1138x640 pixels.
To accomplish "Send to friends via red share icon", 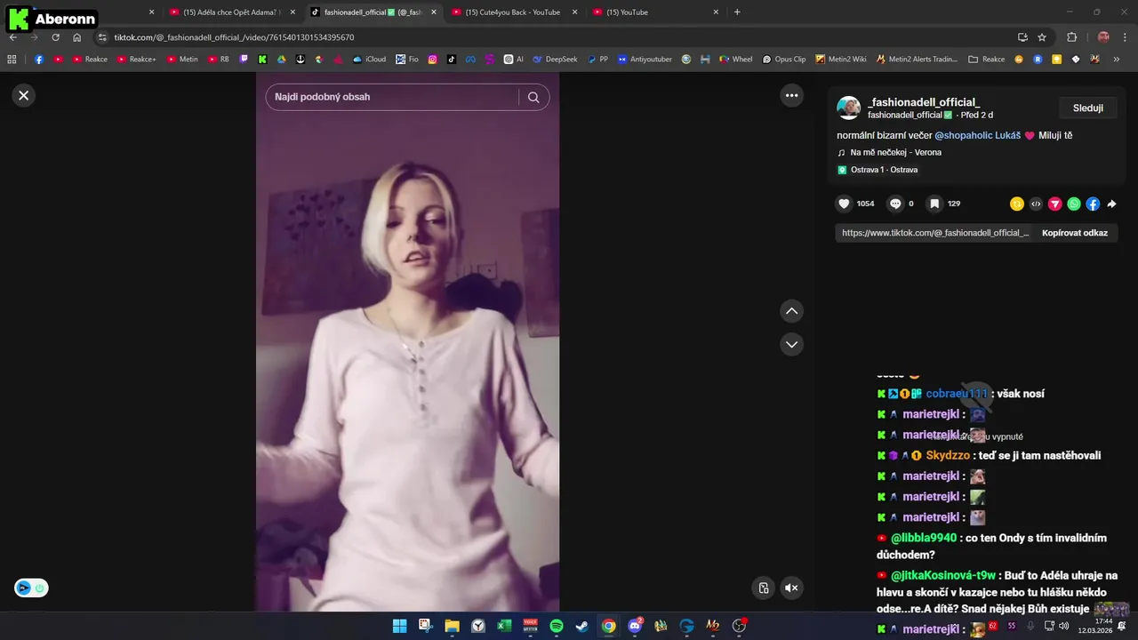I will 1055,204.
